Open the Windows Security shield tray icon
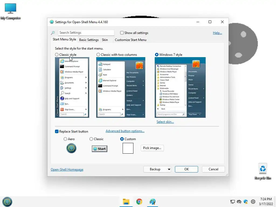 (246, 202)
